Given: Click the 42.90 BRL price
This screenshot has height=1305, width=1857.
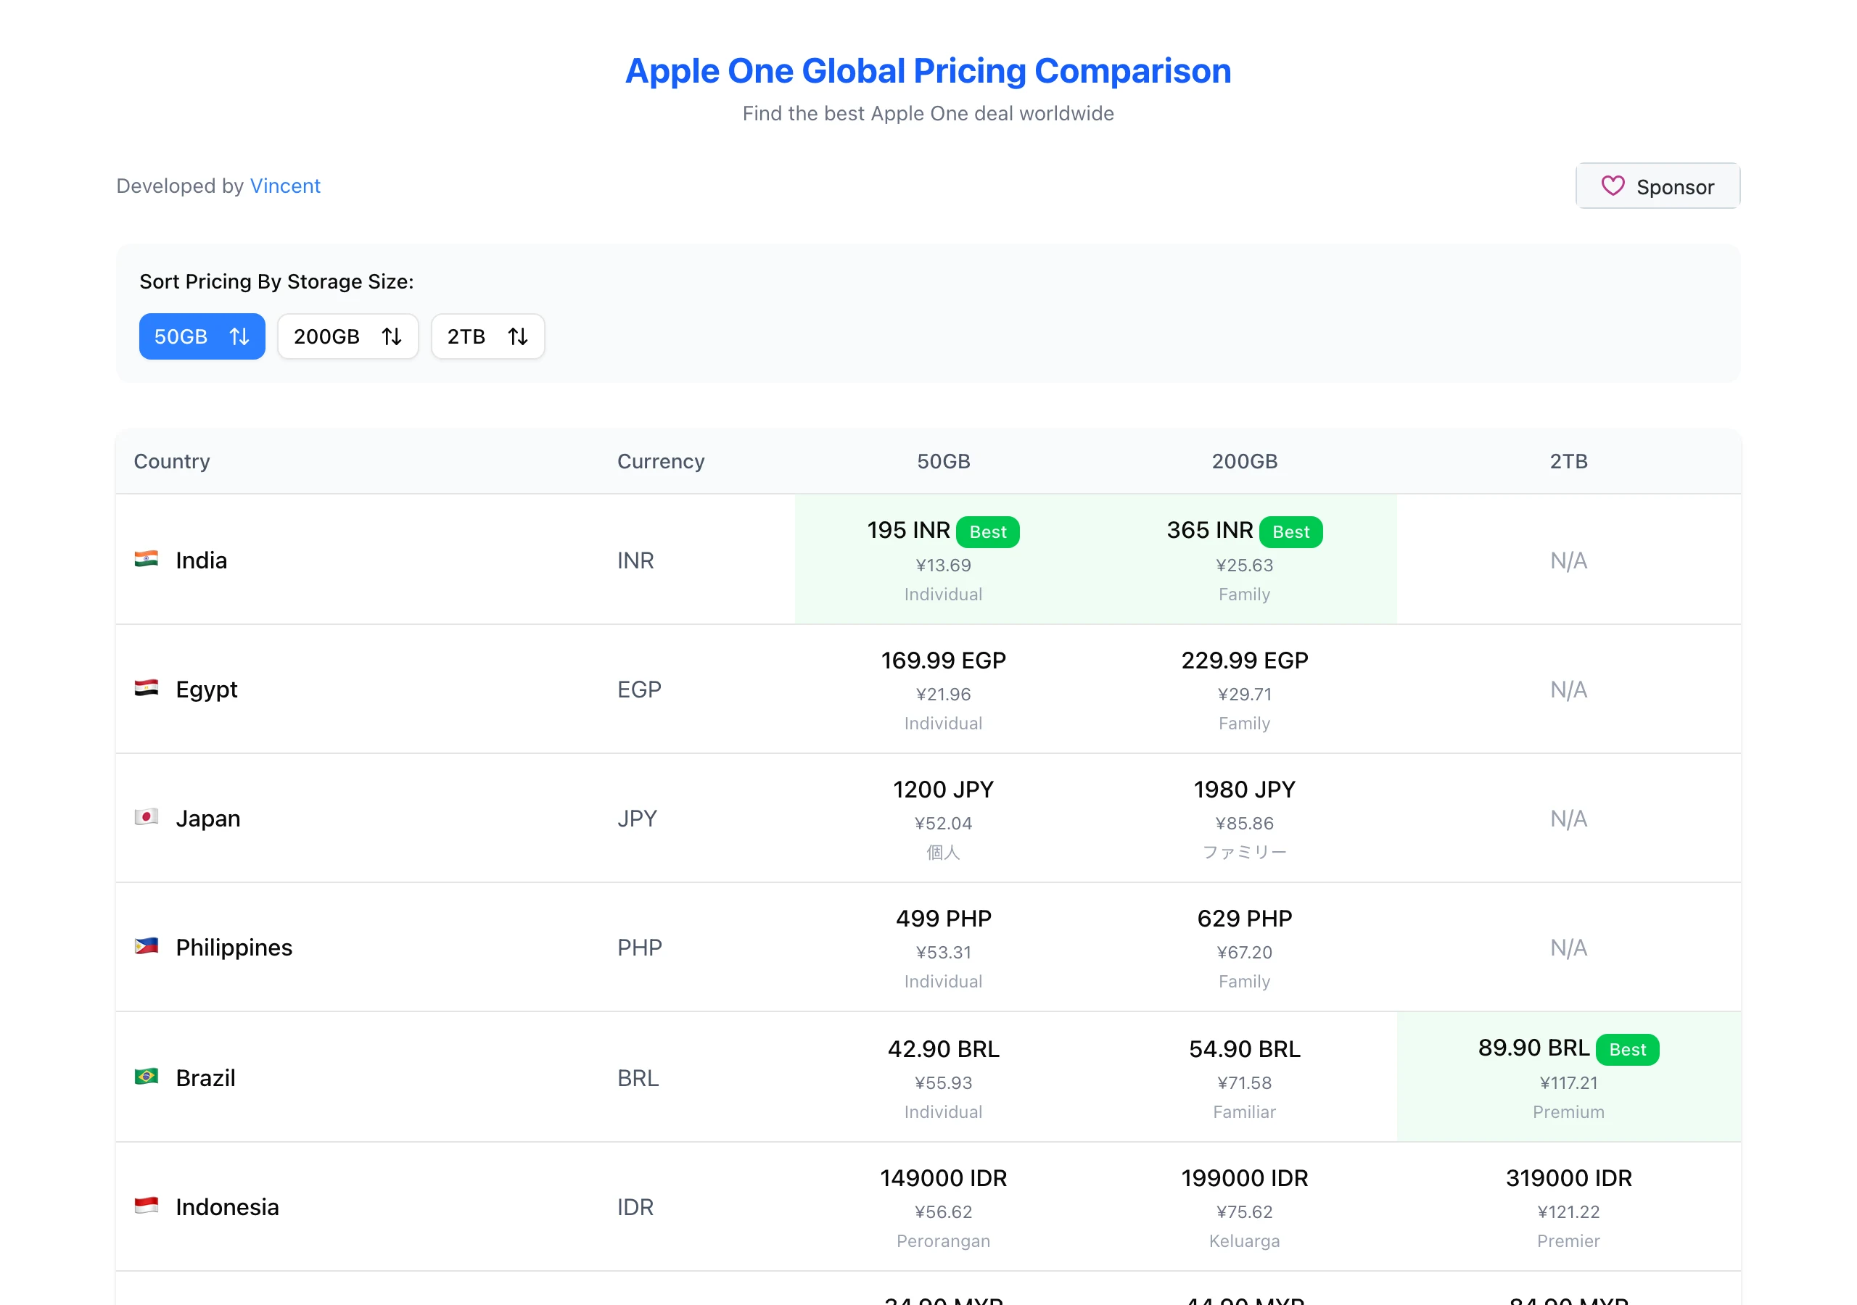Looking at the screenshot, I should (943, 1048).
